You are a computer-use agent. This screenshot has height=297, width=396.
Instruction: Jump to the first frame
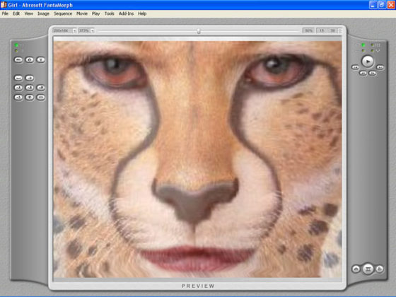(355, 67)
